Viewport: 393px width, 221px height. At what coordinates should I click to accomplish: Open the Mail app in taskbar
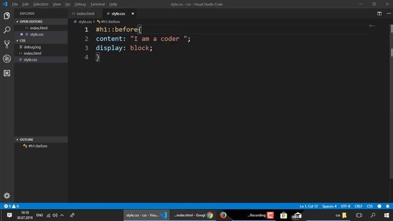(x=297, y=215)
